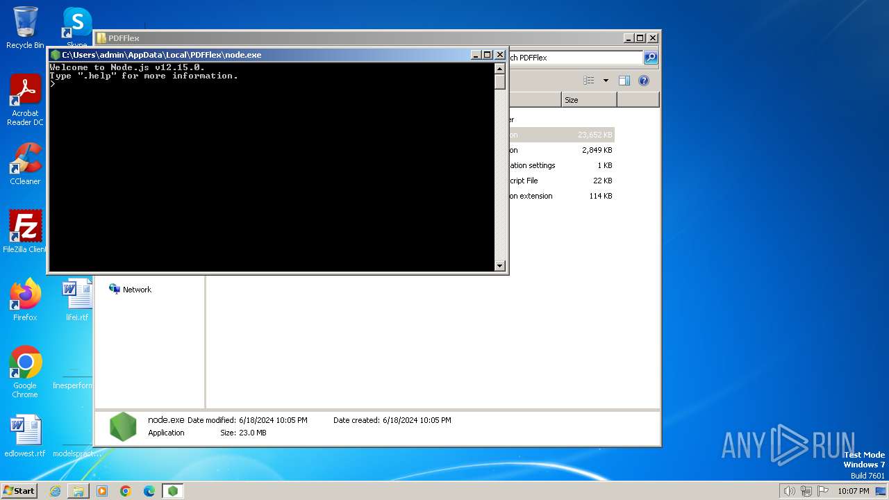Open Explorer help question mark
This screenshot has width=889, height=500.
coord(644,81)
